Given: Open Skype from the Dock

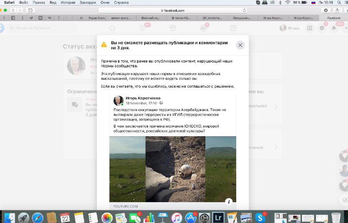Looking at the screenshot, I should coord(260,218).
